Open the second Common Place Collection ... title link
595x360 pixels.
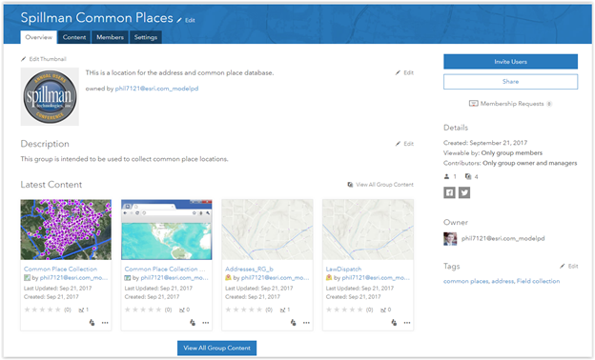pyautogui.click(x=165, y=269)
